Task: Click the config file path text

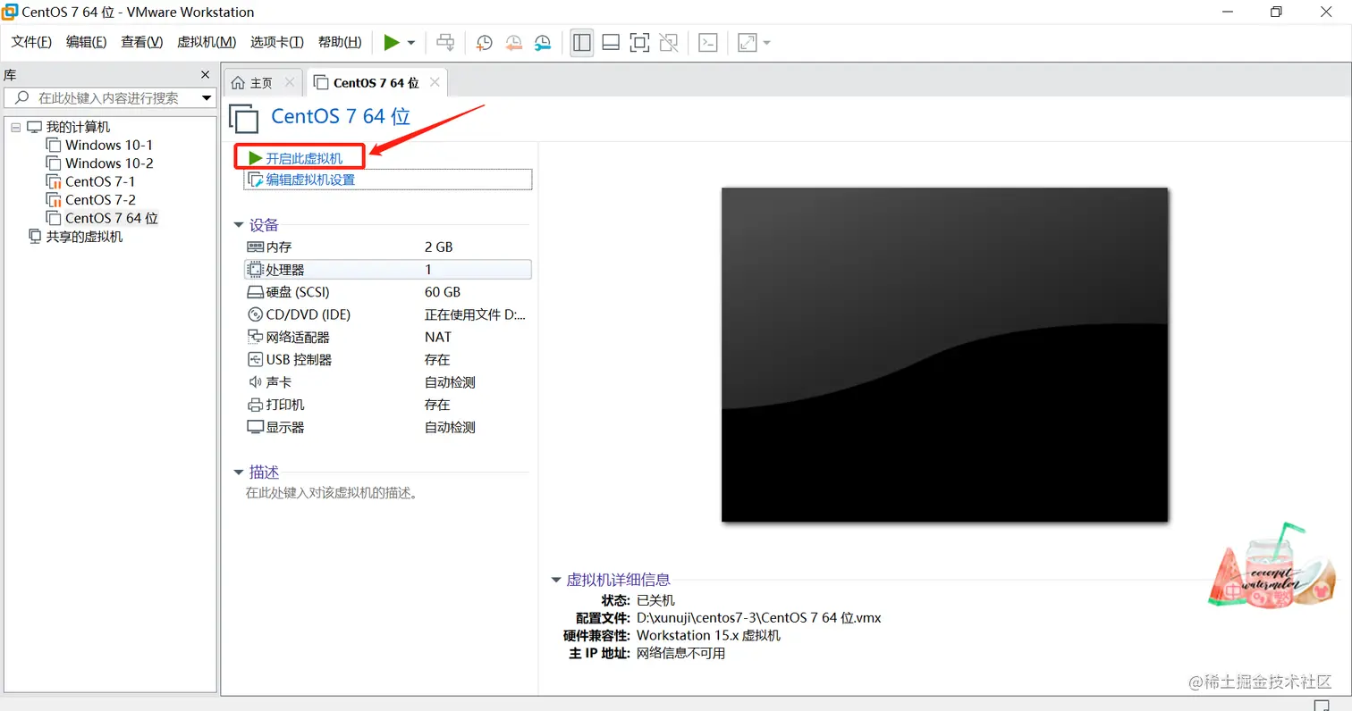Action: click(x=759, y=617)
